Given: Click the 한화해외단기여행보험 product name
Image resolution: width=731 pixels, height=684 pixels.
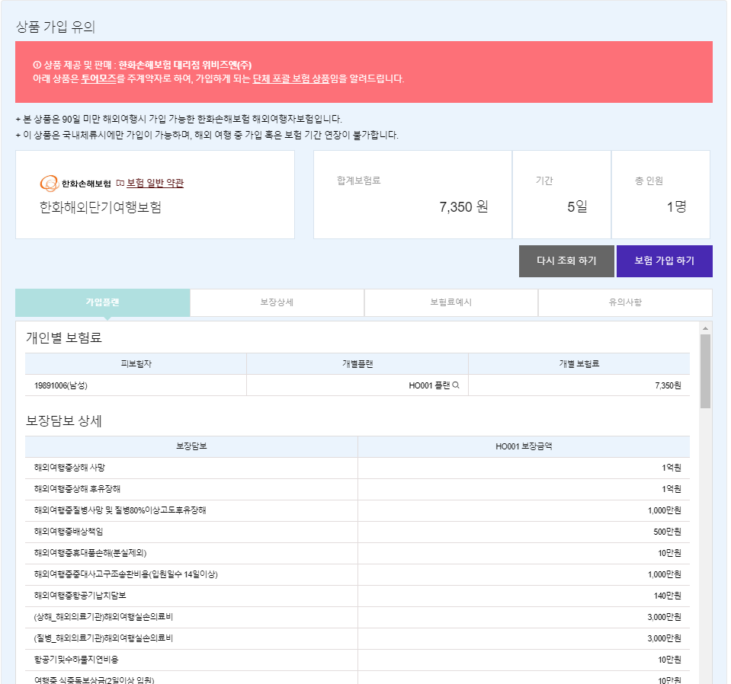Looking at the screenshot, I should click(x=100, y=207).
